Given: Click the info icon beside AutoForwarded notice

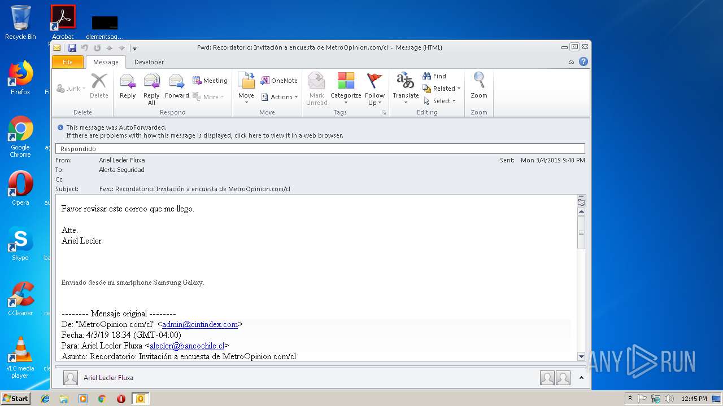Looking at the screenshot, I should [60, 127].
